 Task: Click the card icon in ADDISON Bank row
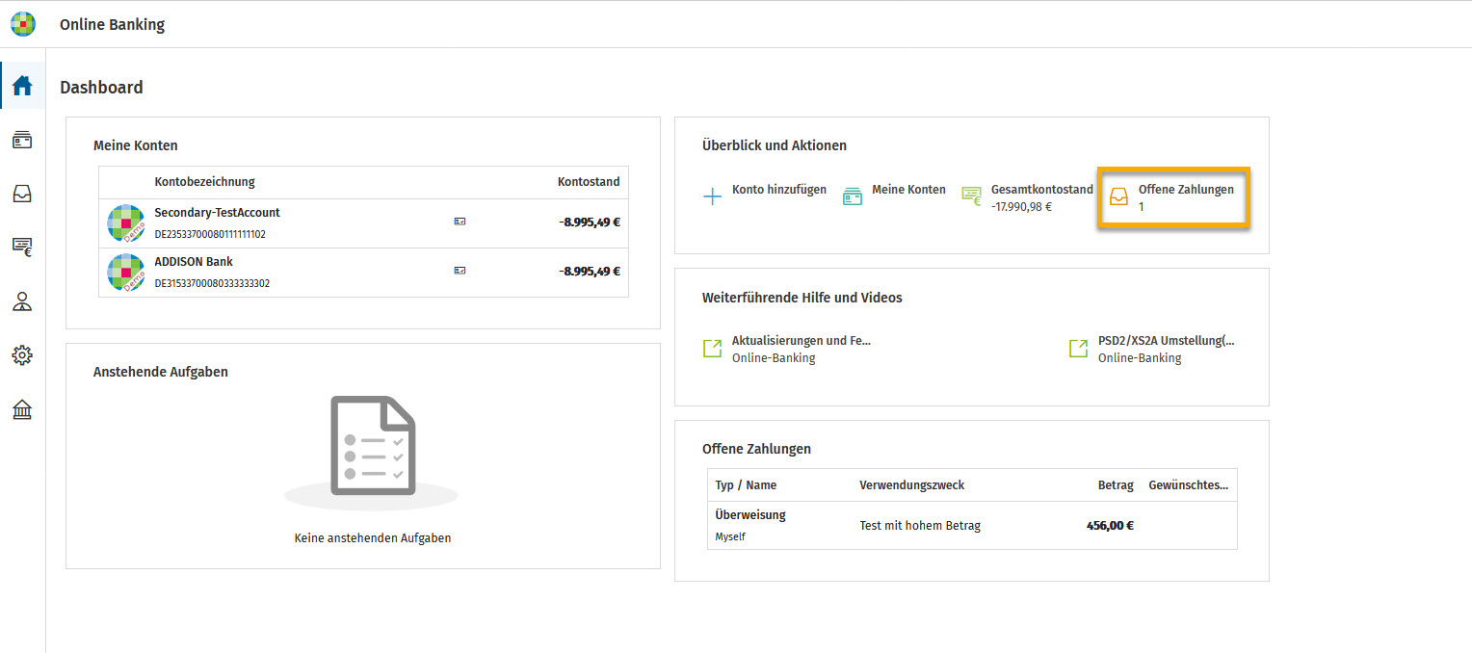[460, 271]
